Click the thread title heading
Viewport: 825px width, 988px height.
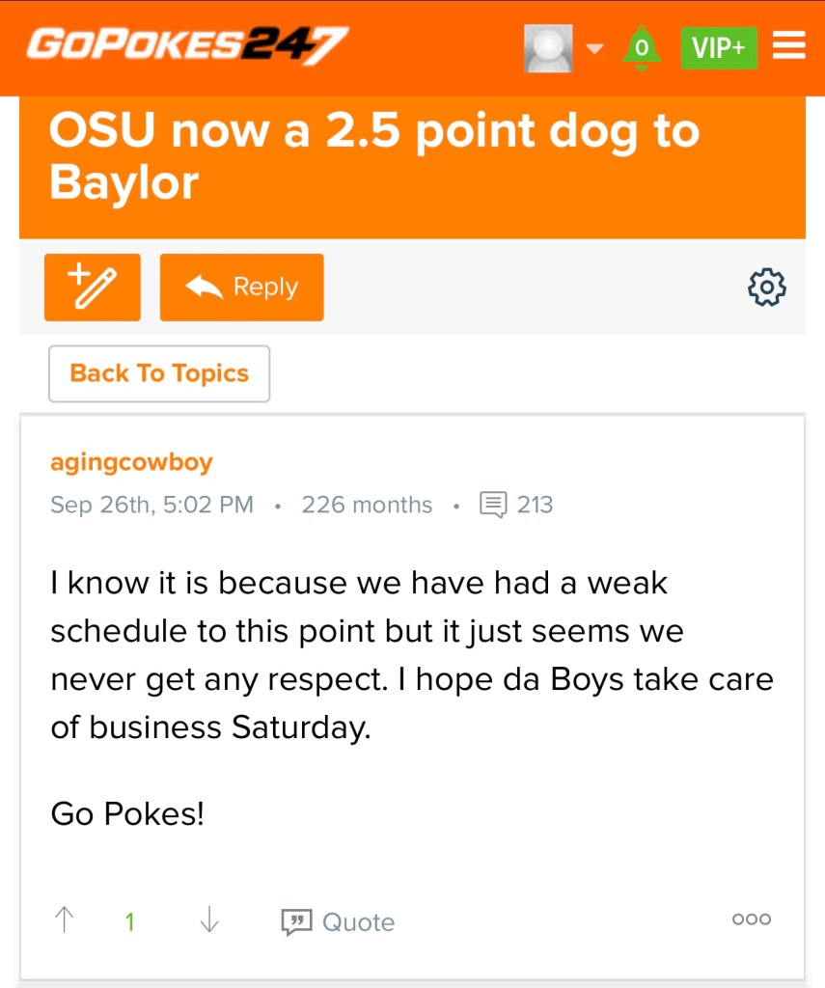point(374,156)
